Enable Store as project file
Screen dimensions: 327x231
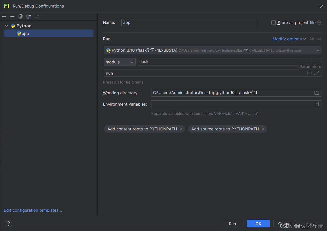tap(273, 23)
